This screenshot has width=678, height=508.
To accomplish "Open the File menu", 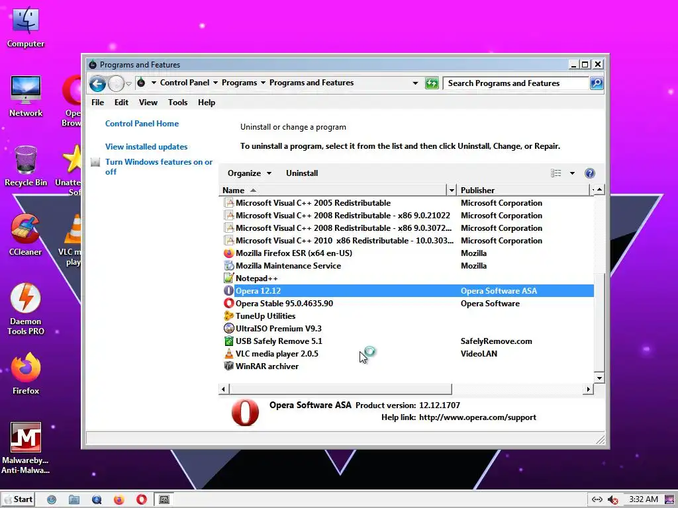I will point(98,103).
